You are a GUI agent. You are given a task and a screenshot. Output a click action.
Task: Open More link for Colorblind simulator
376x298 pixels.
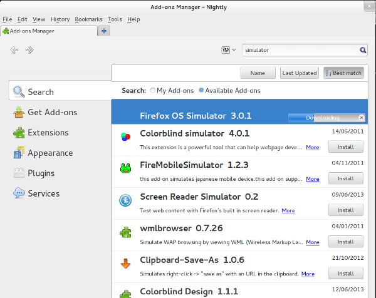(x=312, y=147)
